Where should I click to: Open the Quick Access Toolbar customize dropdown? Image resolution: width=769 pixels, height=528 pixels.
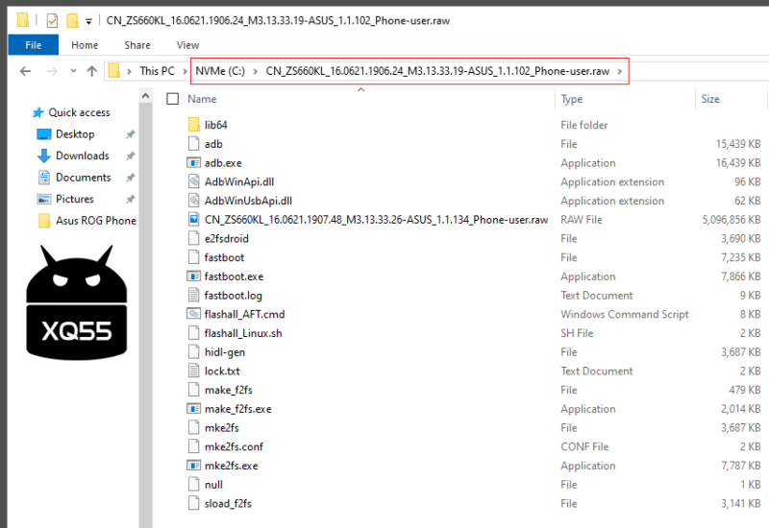click(89, 20)
